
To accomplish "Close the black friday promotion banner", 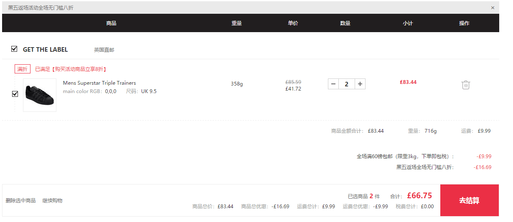I will [493, 8].
